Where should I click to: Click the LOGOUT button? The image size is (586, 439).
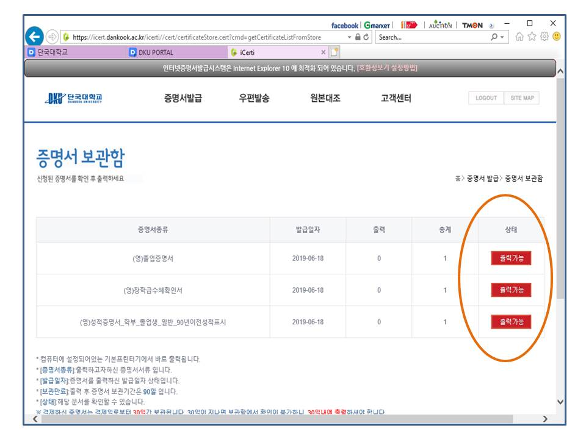pos(486,98)
